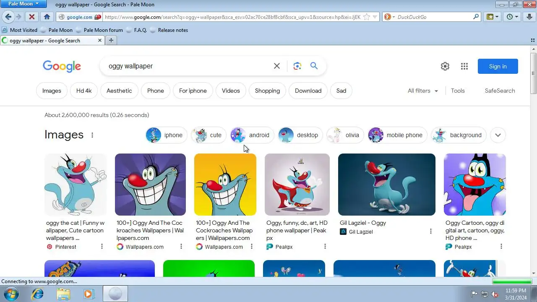Viewport: 537px width, 302px height.
Task: Filter images by iphone suggestion chip
Action: [x=166, y=135]
